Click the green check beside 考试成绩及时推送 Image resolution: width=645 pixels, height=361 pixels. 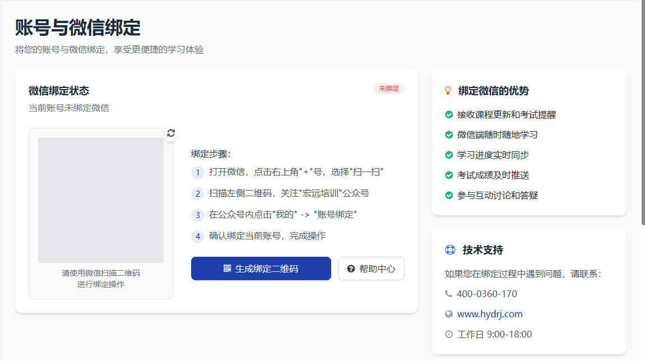point(449,175)
